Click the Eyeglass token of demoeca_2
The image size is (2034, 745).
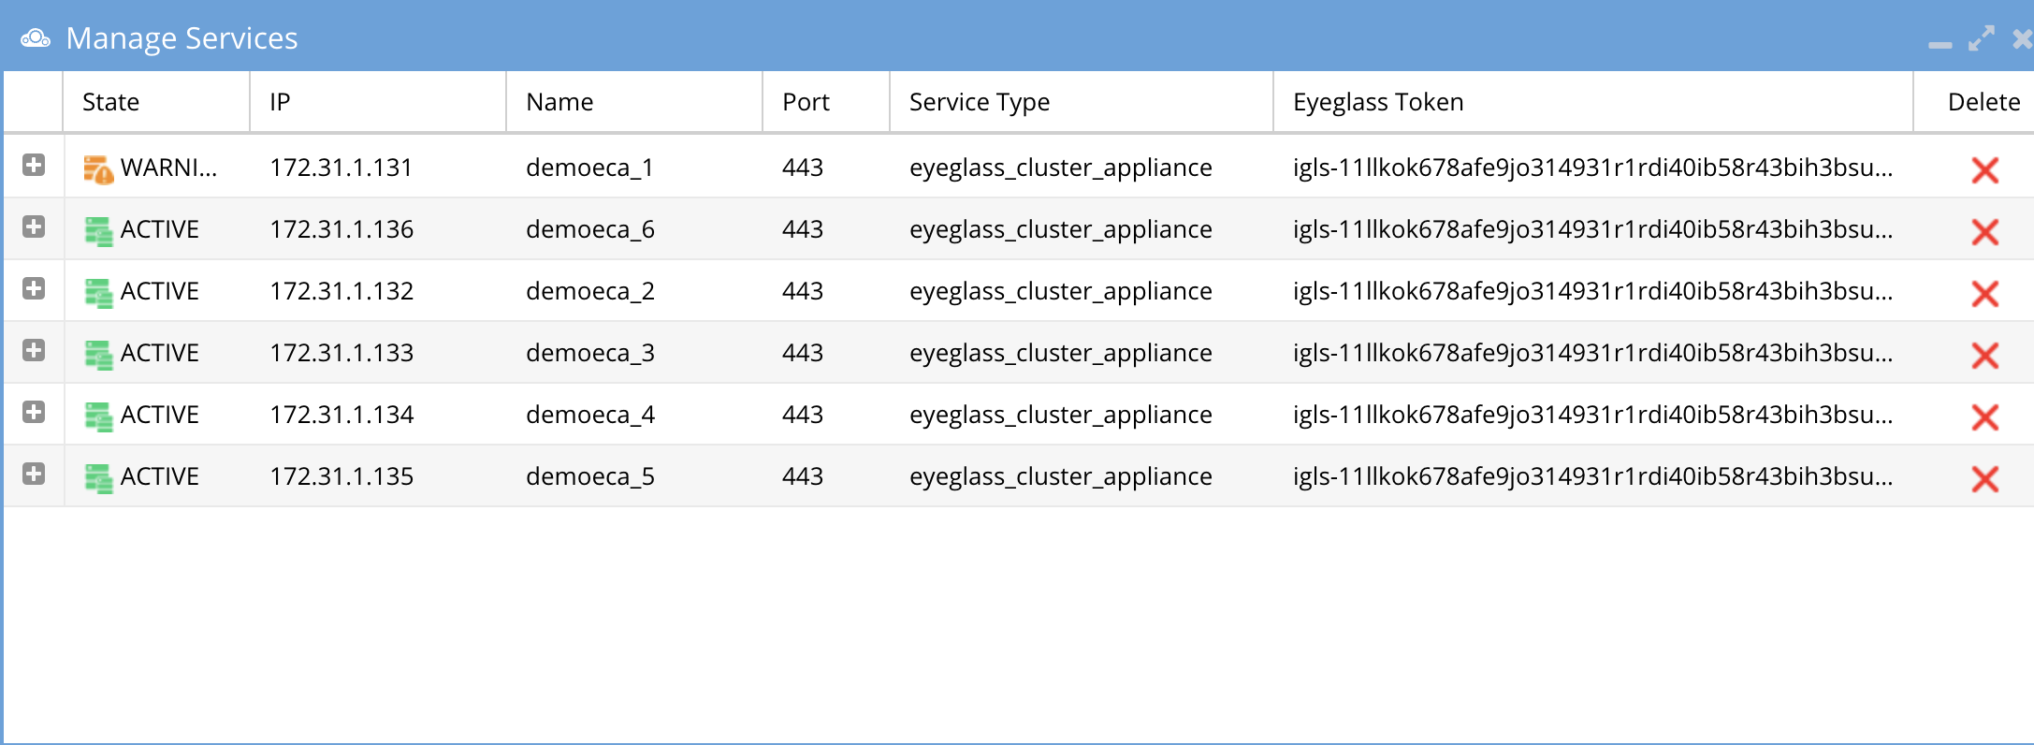click(1592, 291)
